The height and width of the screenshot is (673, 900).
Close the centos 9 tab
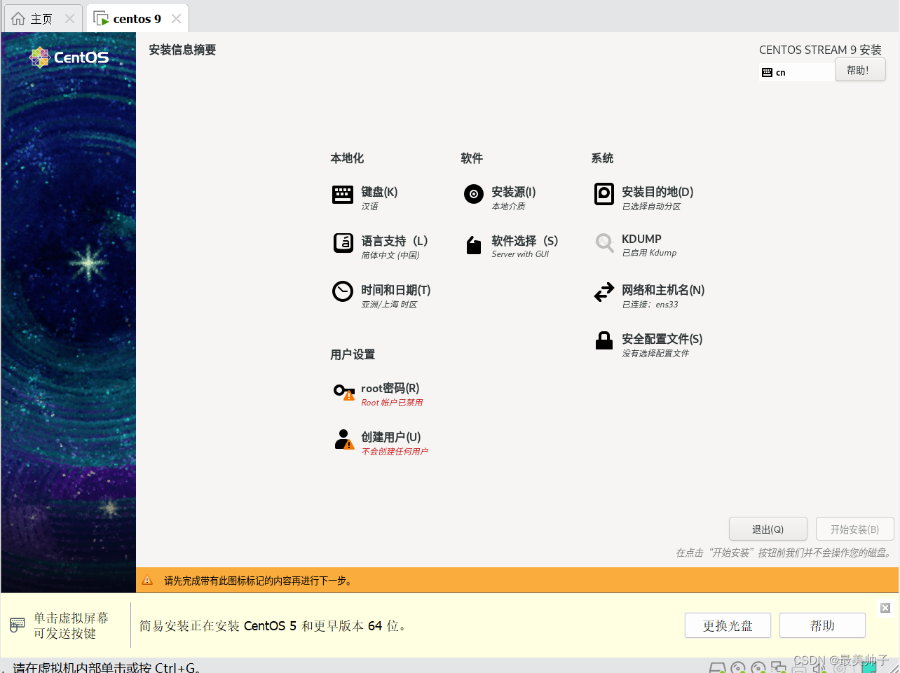176,19
